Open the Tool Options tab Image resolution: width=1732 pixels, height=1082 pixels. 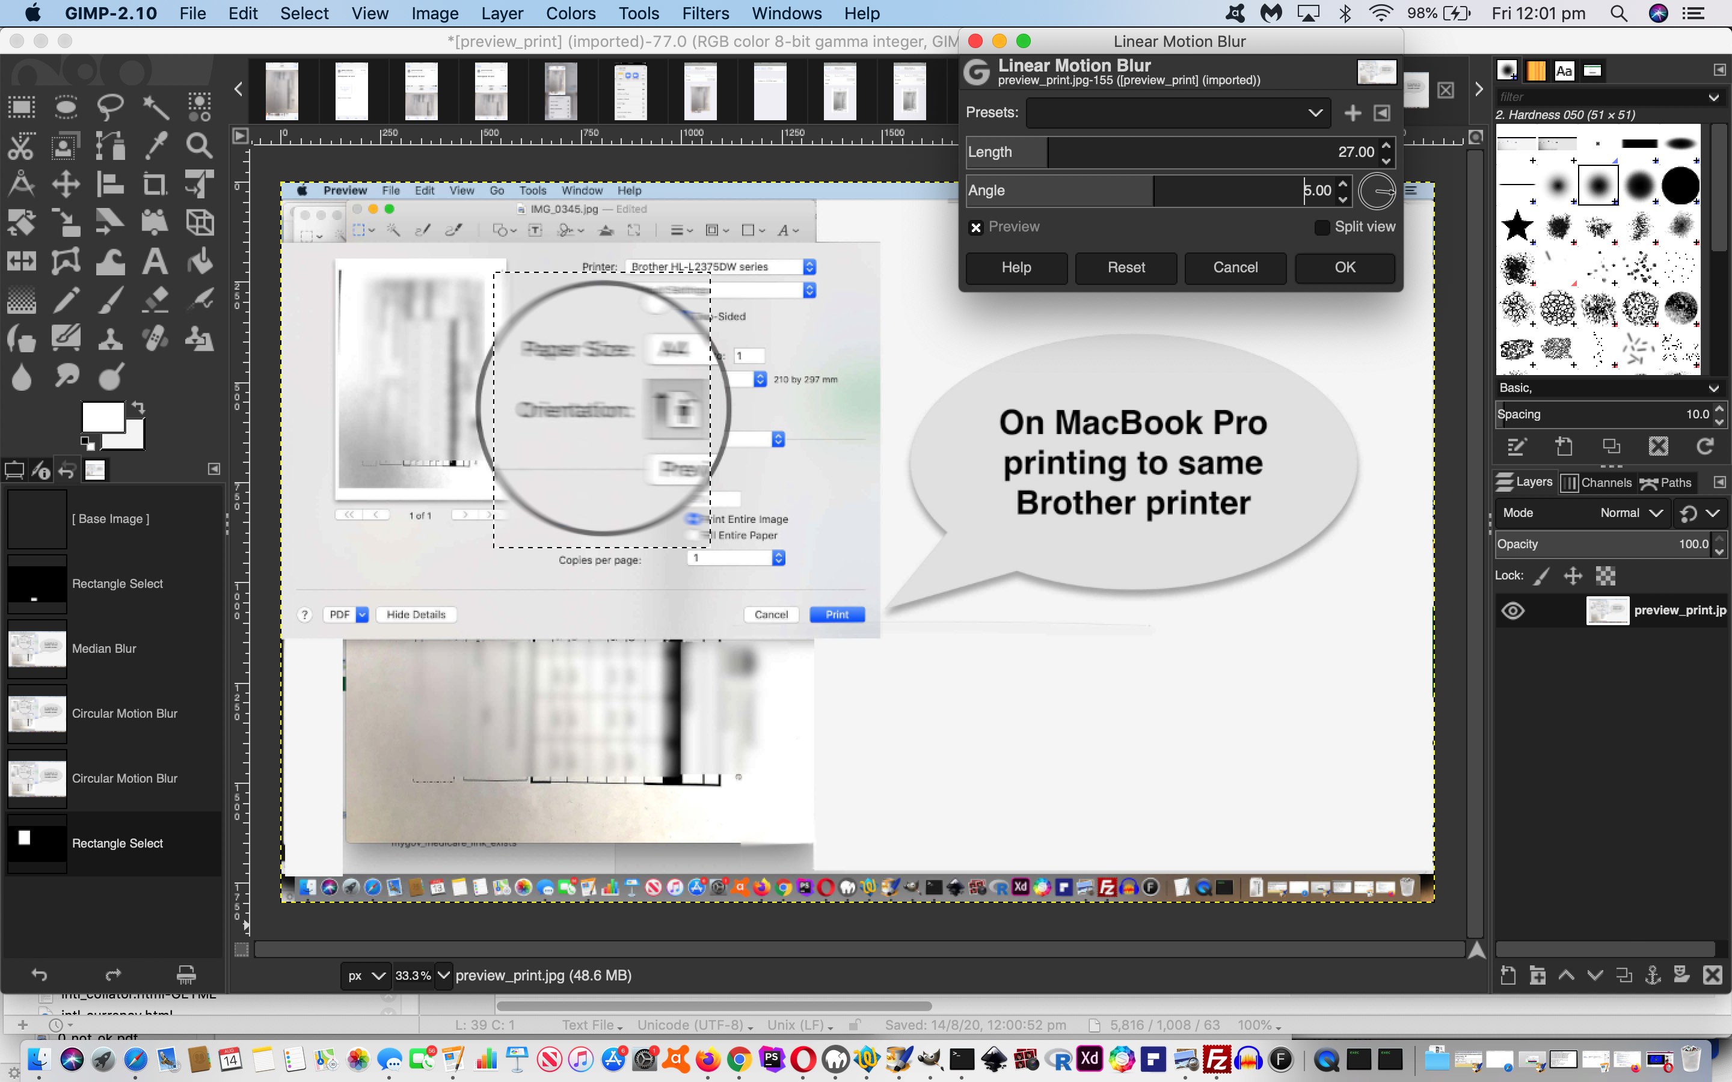coord(14,470)
